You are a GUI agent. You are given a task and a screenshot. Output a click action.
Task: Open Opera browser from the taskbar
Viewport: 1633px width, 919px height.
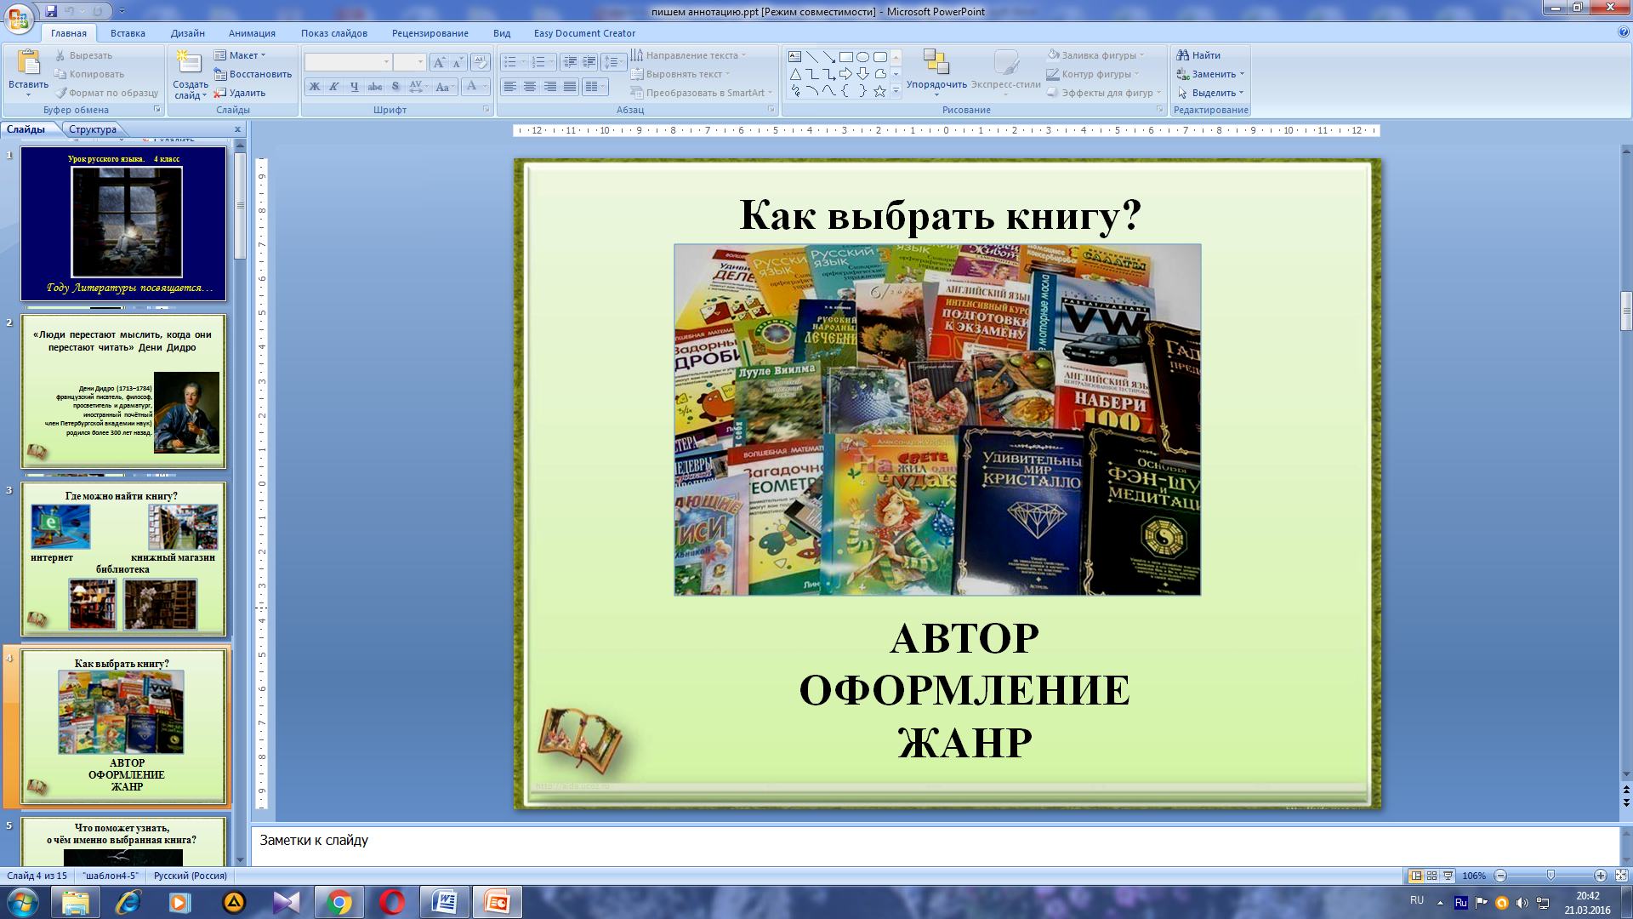point(392,902)
